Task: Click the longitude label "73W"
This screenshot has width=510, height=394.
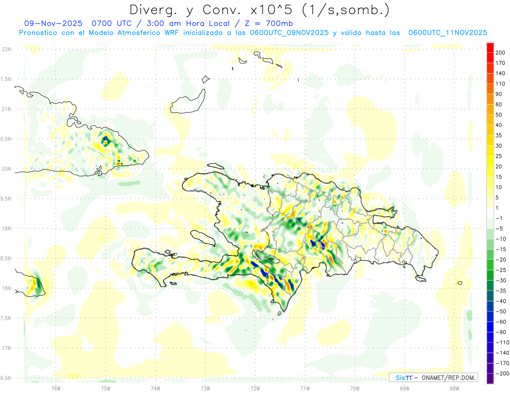Action: click(x=205, y=388)
